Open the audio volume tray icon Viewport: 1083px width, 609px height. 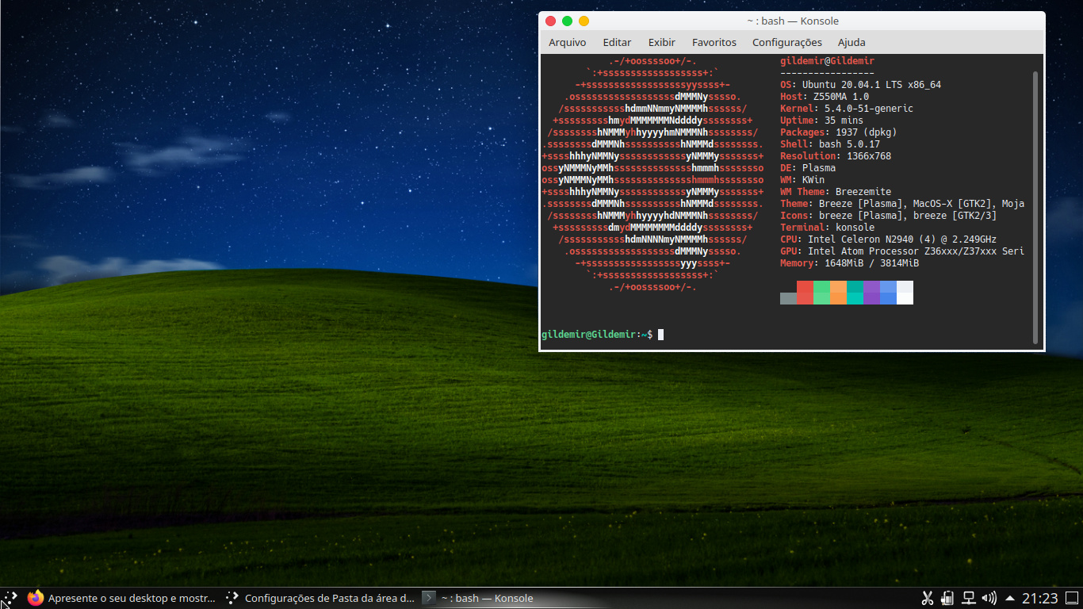989,598
